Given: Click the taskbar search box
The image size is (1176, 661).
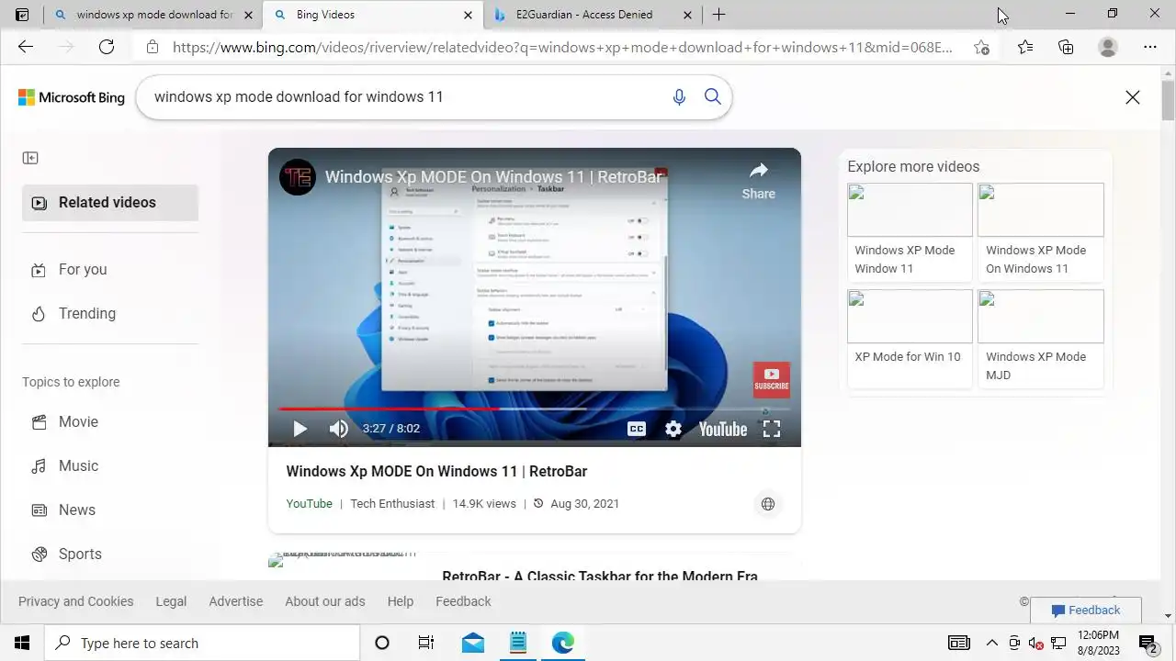Looking at the screenshot, I should click(202, 643).
